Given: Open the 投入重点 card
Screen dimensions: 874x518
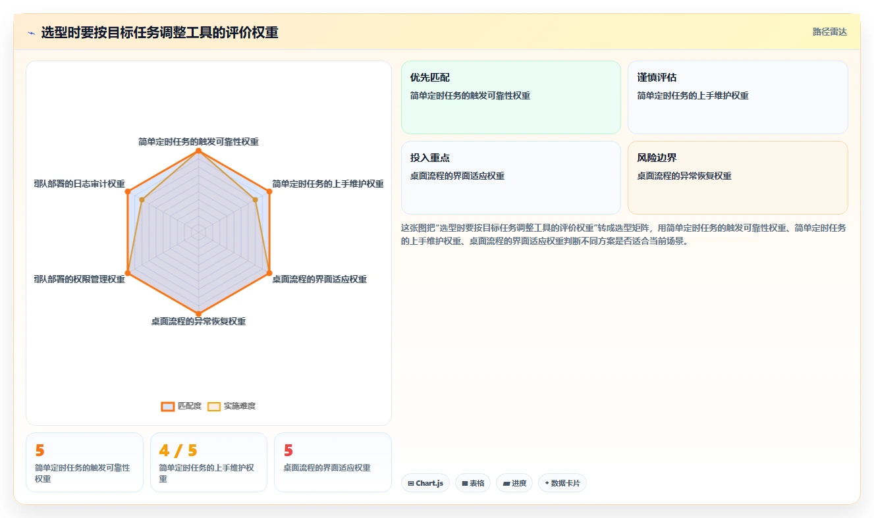Looking at the screenshot, I should (x=510, y=178).
